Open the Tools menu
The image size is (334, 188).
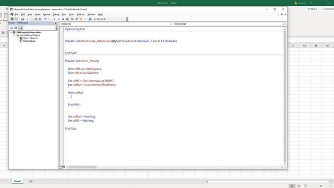point(71,15)
